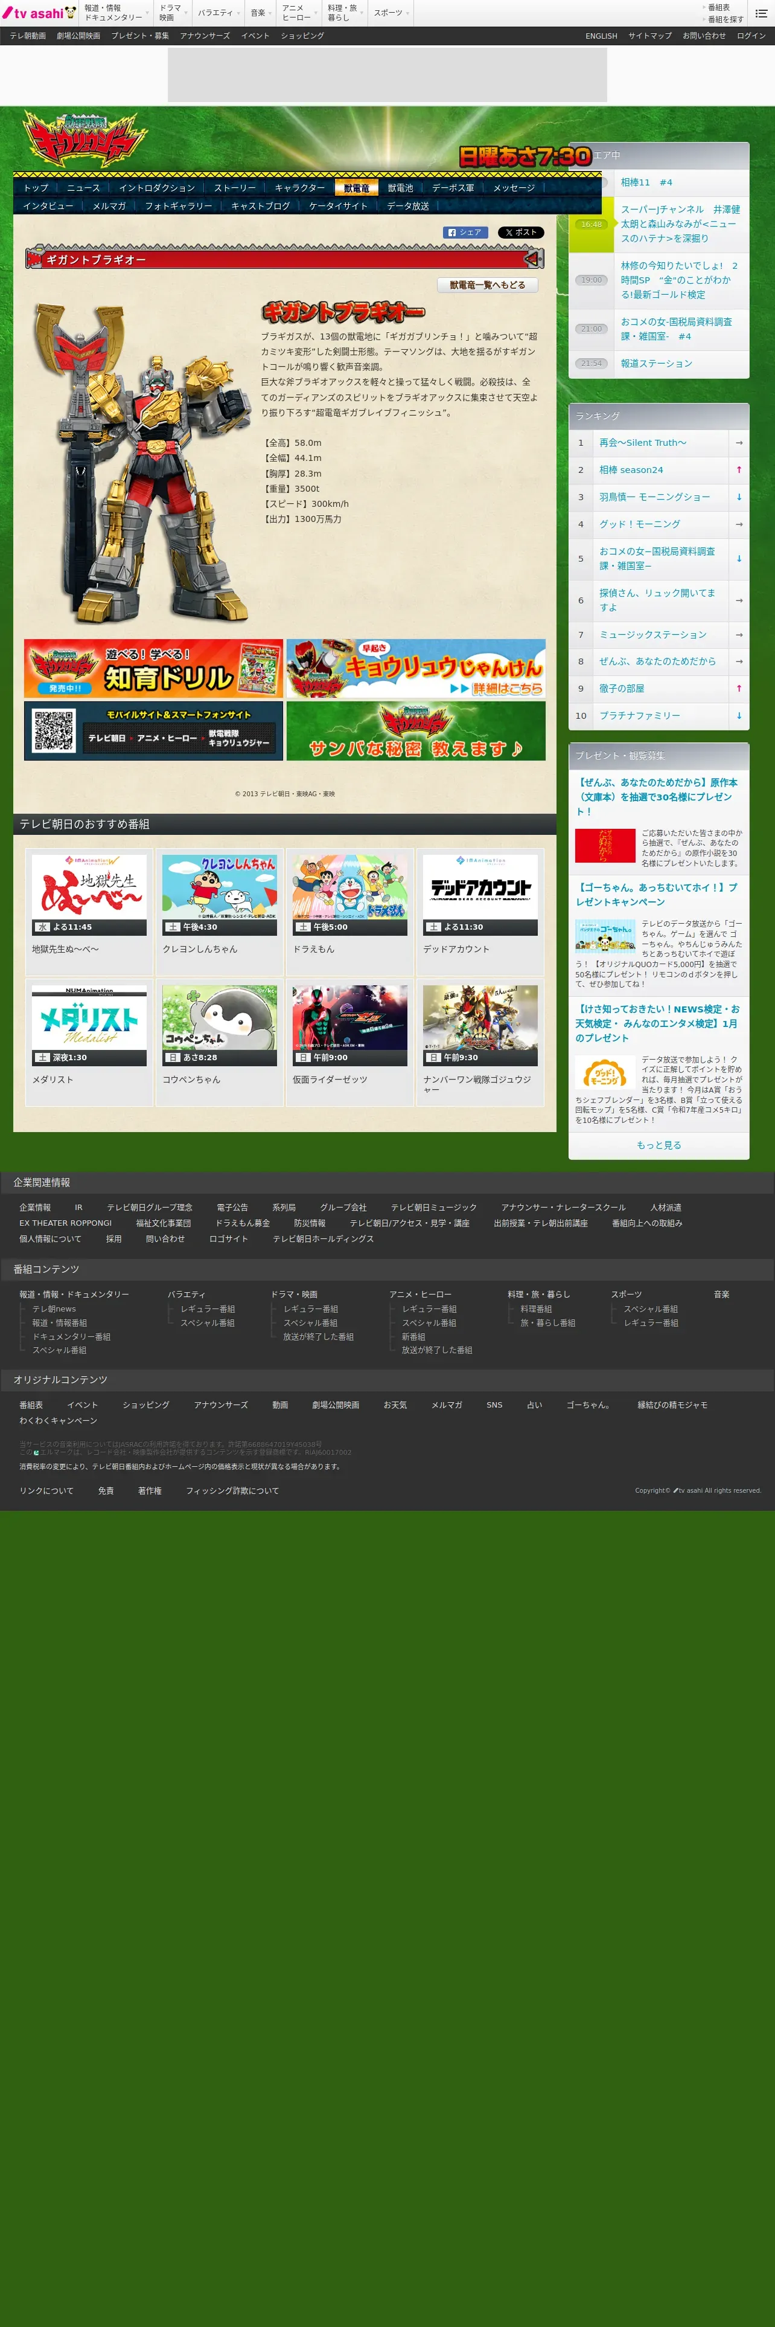Image resolution: width=775 pixels, height=2327 pixels.
Task: Open the テレ朝動画 link
Action: [x=28, y=36]
